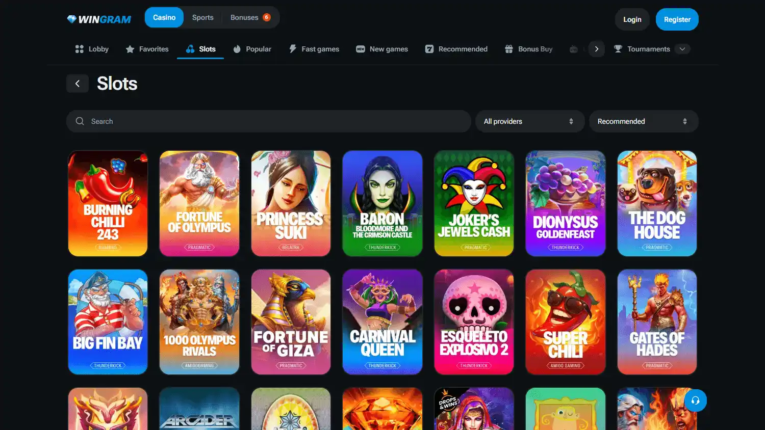This screenshot has height=430, width=765.
Task: Open Joker's Jewels Cash slot
Action: pos(474,203)
